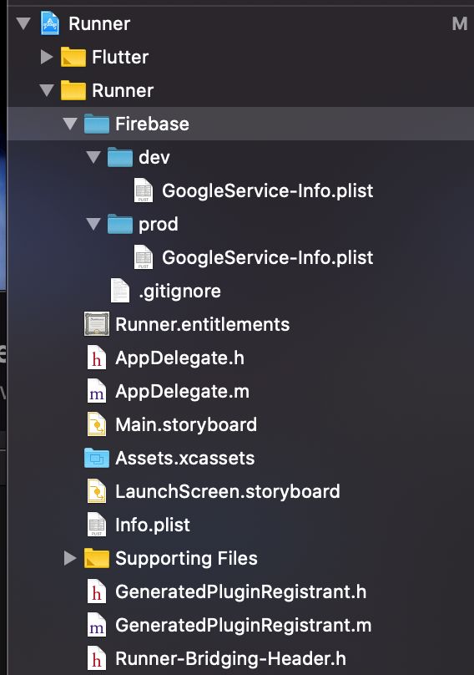Click the Runner.entitlements certificate icon
Image resolution: width=474 pixels, height=675 pixels.
coord(96,324)
